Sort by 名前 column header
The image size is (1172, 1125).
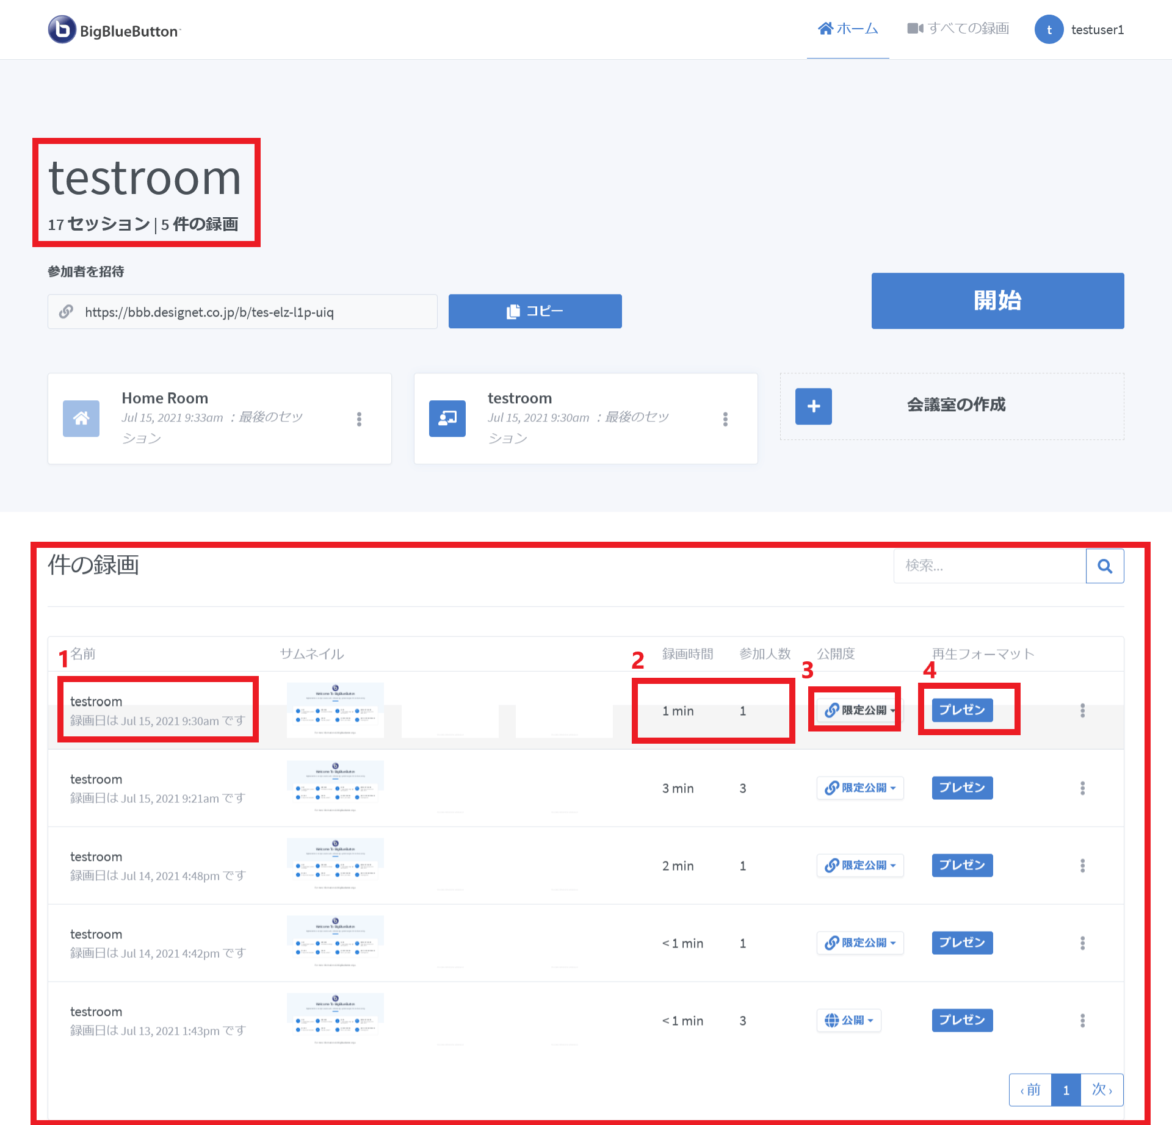(x=83, y=653)
